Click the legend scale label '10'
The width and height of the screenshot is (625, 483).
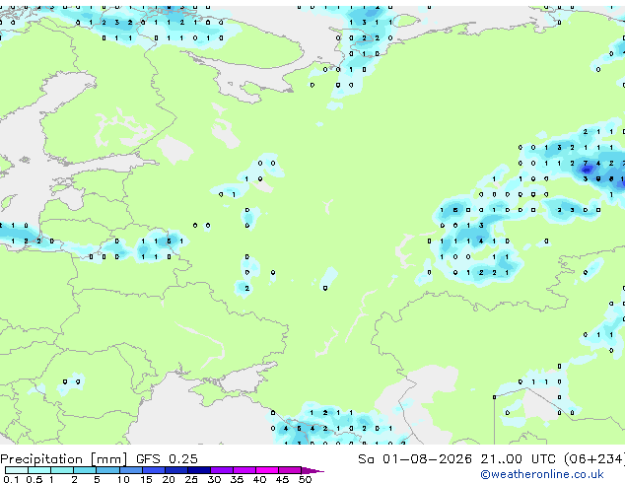[123, 479]
